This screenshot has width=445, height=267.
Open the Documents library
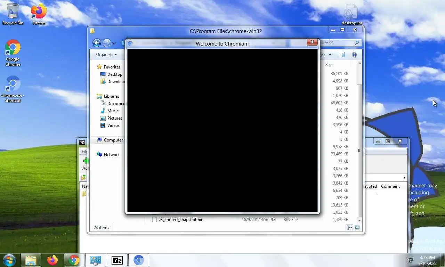(113, 104)
